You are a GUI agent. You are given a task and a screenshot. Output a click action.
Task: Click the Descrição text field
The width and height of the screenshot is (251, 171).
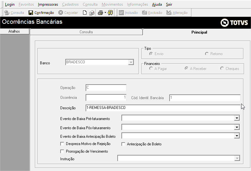[163, 108]
